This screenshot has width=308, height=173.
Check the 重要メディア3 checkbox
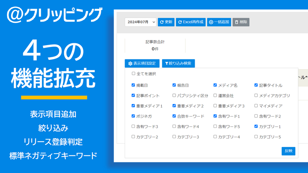(x=215, y=106)
